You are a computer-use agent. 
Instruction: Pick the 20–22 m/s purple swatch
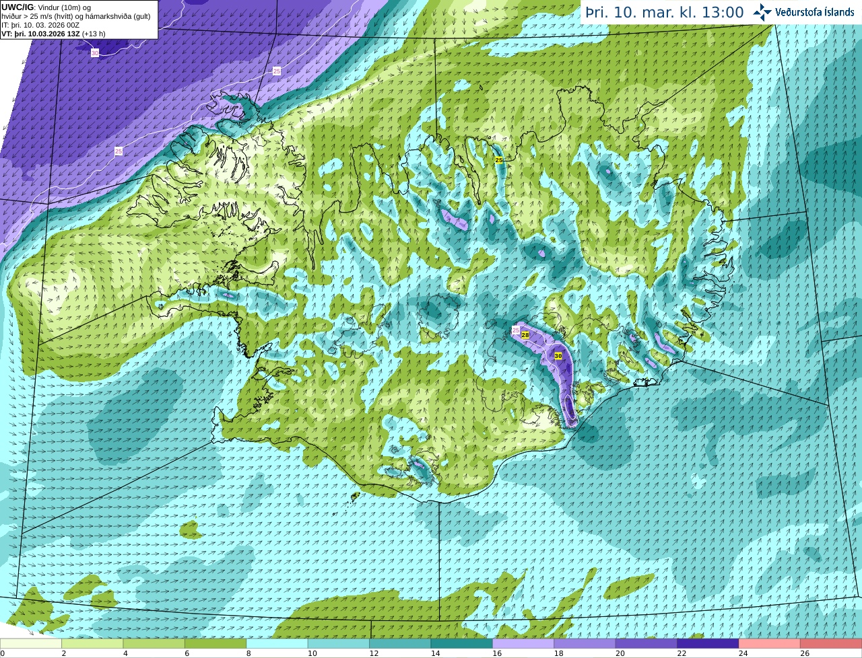[x=646, y=644]
